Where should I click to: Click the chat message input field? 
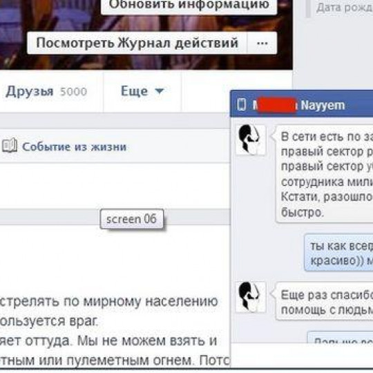(x=302, y=356)
